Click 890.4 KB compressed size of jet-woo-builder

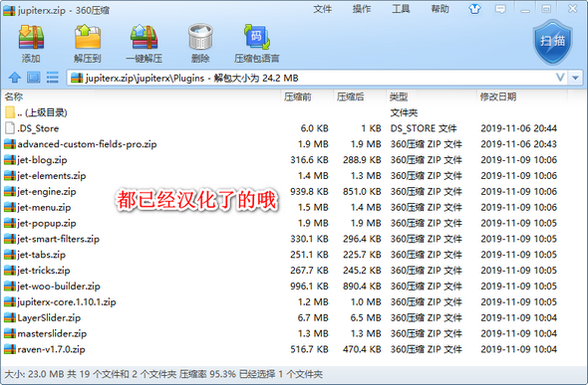[362, 286]
